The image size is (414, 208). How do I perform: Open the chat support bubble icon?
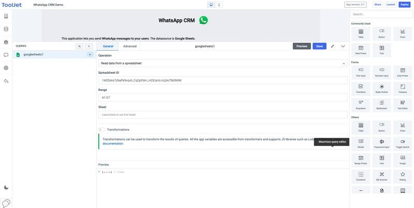point(6,203)
